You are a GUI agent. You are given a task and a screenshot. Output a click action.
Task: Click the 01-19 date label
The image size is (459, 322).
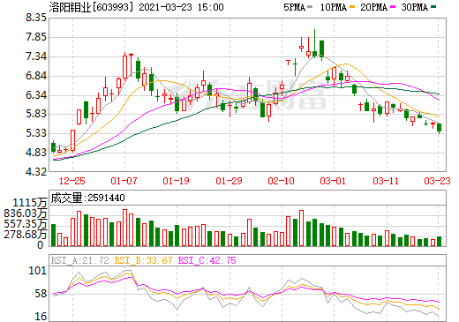176,181
